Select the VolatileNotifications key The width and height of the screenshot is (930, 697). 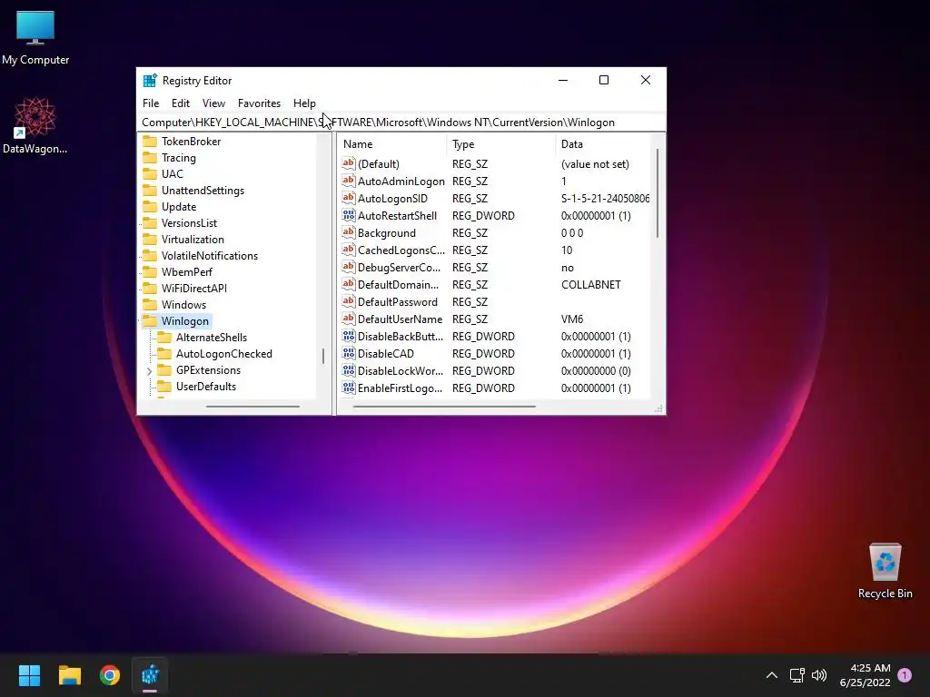pyautogui.click(x=210, y=255)
